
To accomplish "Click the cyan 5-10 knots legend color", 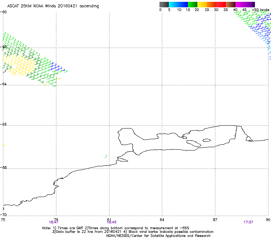I will (174, 4).
